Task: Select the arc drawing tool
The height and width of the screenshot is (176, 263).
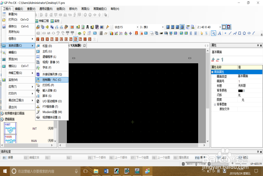Action: pyautogui.click(x=254, y=33)
